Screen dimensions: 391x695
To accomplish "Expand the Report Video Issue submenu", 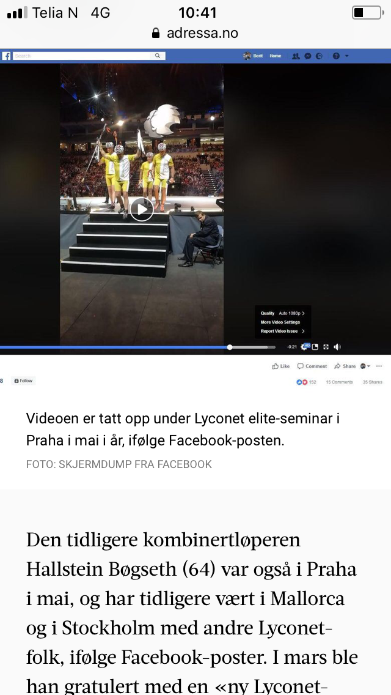I will coord(282,331).
